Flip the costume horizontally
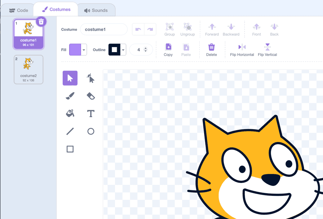The image size is (323, 219). pyautogui.click(x=242, y=50)
